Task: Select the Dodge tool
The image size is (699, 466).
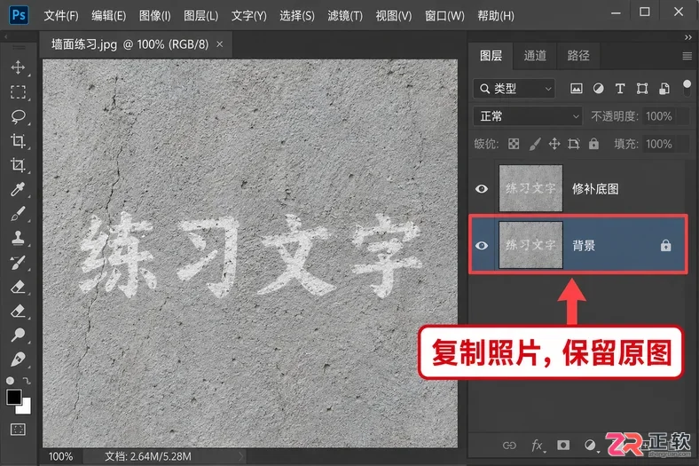Action: [x=18, y=335]
